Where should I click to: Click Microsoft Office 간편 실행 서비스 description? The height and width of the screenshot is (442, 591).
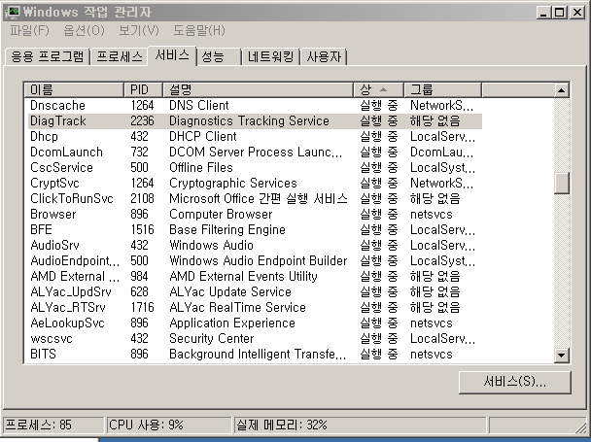[x=259, y=198]
